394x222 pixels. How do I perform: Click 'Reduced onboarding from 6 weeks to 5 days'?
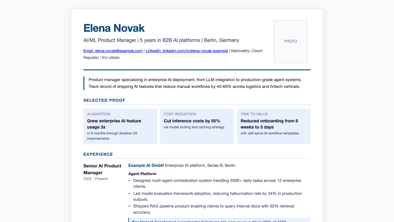(x=269, y=124)
